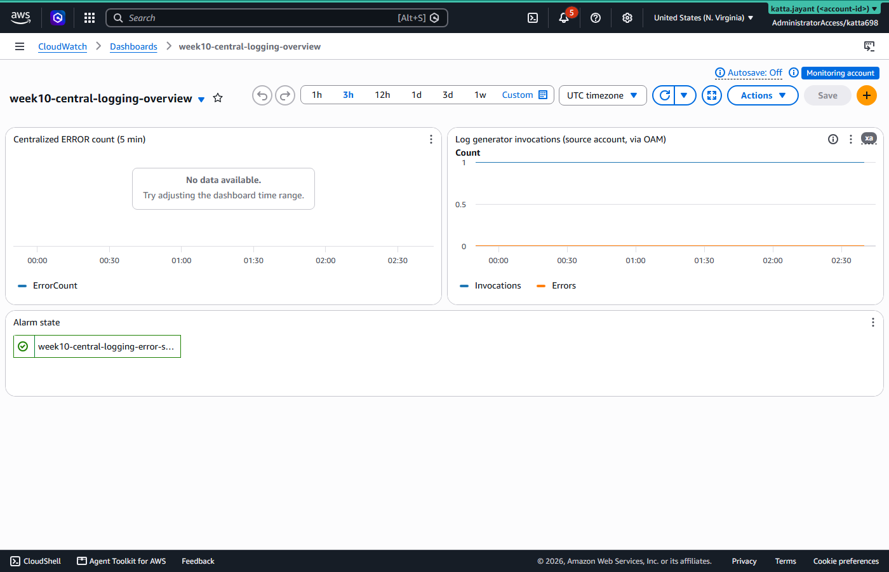The width and height of the screenshot is (889, 572).
Task: Refresh the dashboard
Action: click(664, 95)
